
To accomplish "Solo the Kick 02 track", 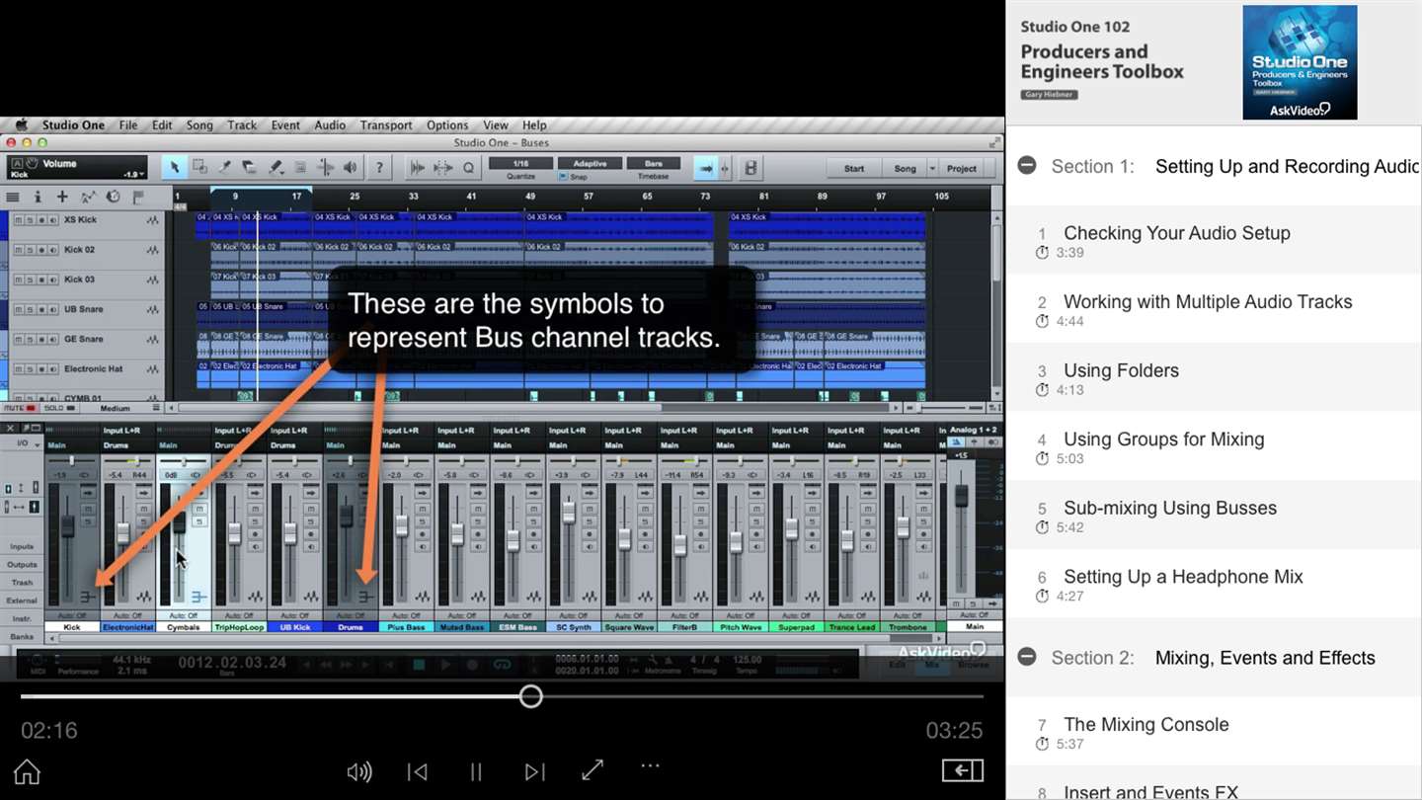I will (x=30, y=250).
